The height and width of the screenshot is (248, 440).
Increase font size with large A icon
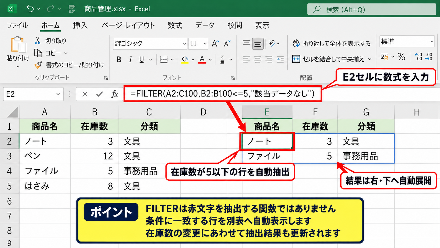tap(215, 43)
